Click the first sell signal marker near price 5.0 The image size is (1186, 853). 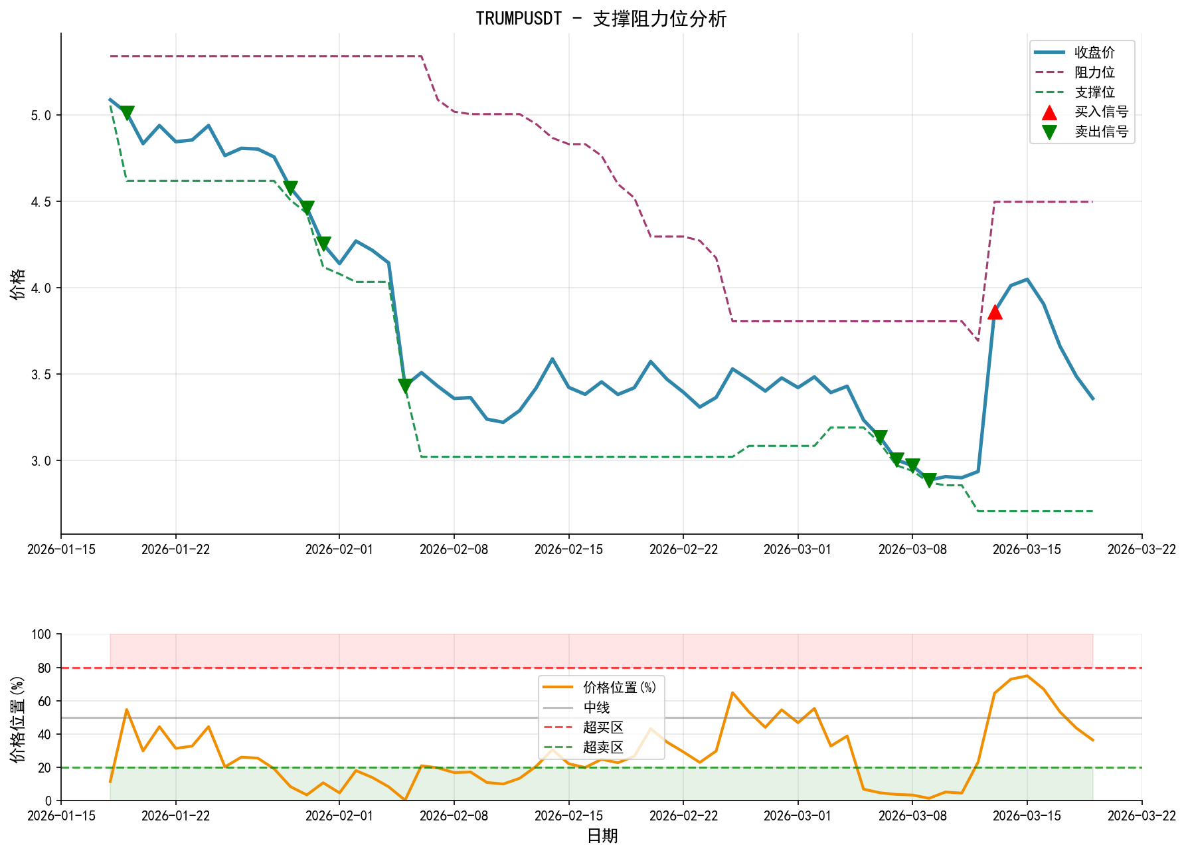pyautogui.click(x=127, y=113)
